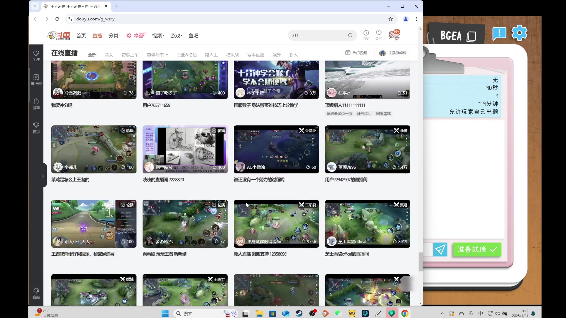This screenshot has width=566, height=318.
Task: Copy the BGEA room code icon
Action: click(x=471, y=36)
